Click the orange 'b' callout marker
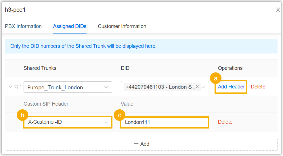The width and height of the screenshot is (283, 156). 22,115
